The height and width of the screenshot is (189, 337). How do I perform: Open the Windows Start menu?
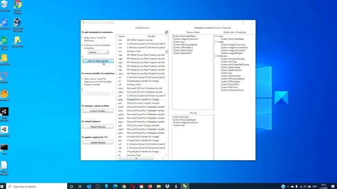2,186
